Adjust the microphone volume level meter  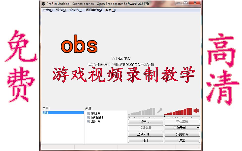coord(141,112)
